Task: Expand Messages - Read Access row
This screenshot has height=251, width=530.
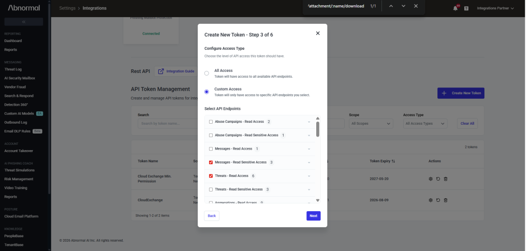Action: [309, 149]
